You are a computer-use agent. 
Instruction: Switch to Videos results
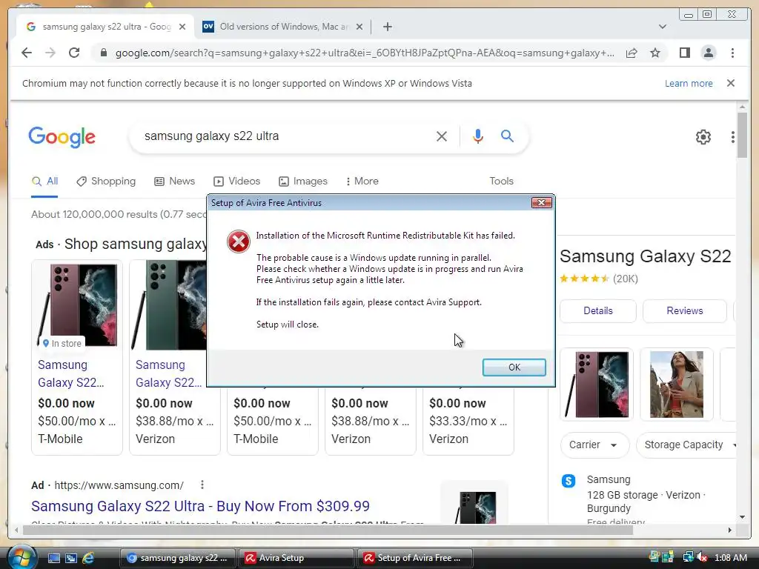(x=236, y=182)
